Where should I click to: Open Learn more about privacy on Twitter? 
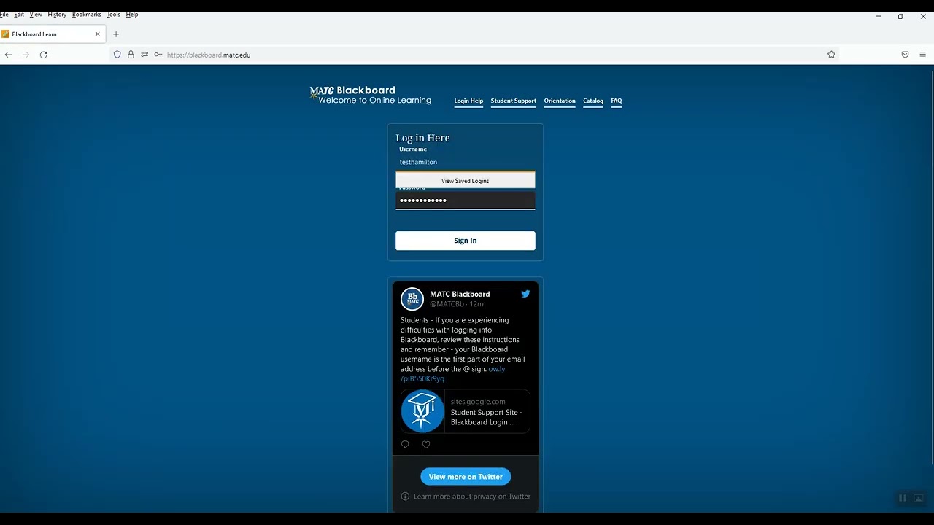pos(472,497)
